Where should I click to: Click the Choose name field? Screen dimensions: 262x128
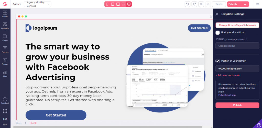237,46
